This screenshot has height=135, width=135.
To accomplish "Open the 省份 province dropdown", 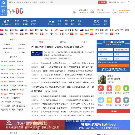I will point(105,54).
